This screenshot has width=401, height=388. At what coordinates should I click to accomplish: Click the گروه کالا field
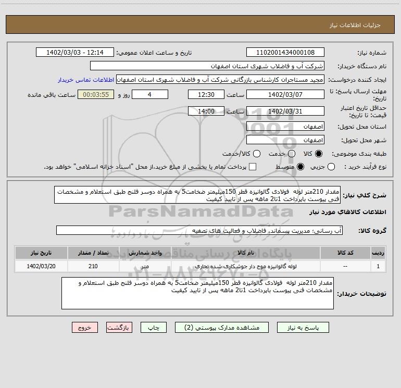coord(199,230)
